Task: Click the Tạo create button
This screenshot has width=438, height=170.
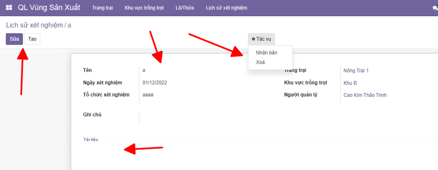Action: pos(32,39)
